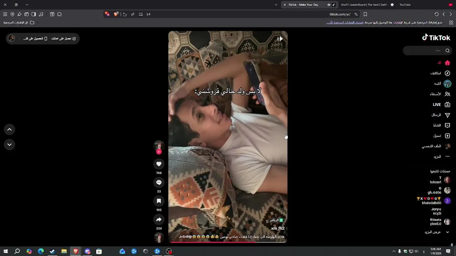
Task: Open the Brave main hamburger menu
Action: click(5, 14)
